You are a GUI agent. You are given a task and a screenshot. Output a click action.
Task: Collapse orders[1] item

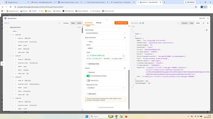pos(10,56)
